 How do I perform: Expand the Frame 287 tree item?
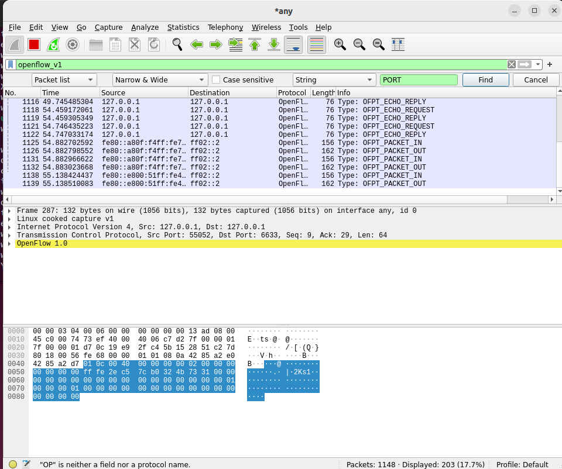[9, 211]
